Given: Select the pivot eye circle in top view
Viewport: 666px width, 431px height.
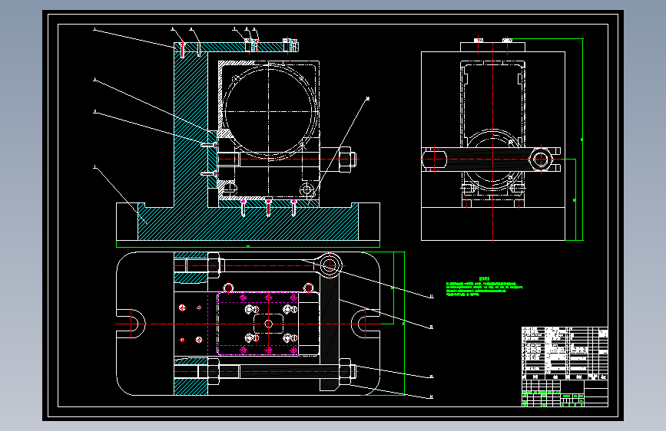Looking at the screenshot, I should 330,265.
